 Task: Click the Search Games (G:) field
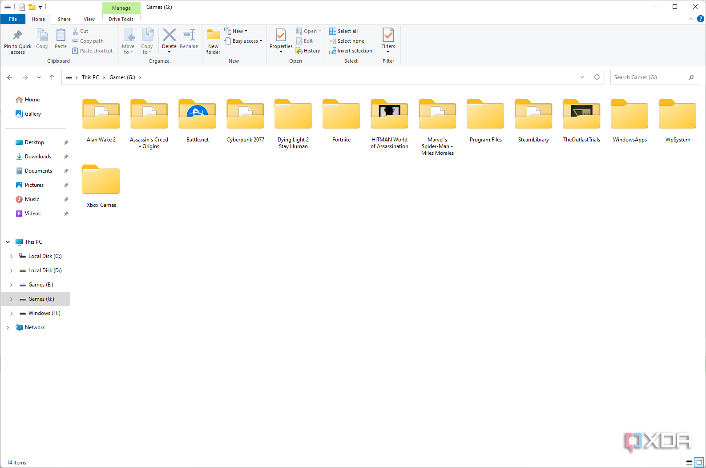pyautogui.click(x=655, y=77)
